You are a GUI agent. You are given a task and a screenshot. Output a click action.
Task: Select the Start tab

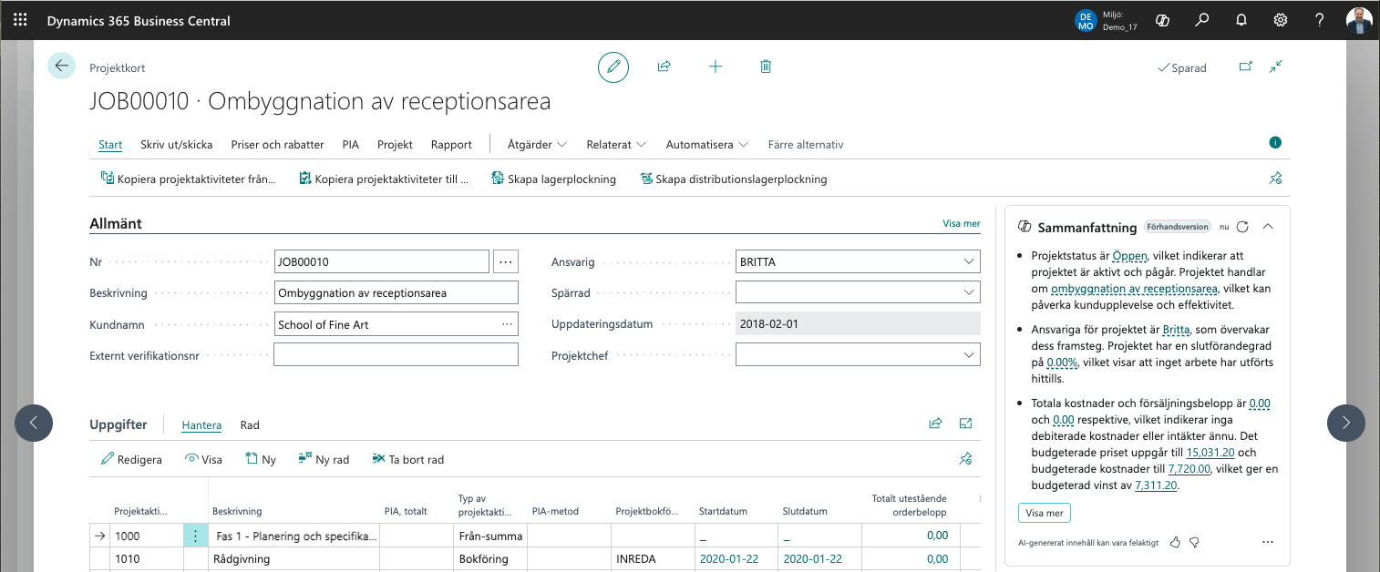tap(110, 144)
